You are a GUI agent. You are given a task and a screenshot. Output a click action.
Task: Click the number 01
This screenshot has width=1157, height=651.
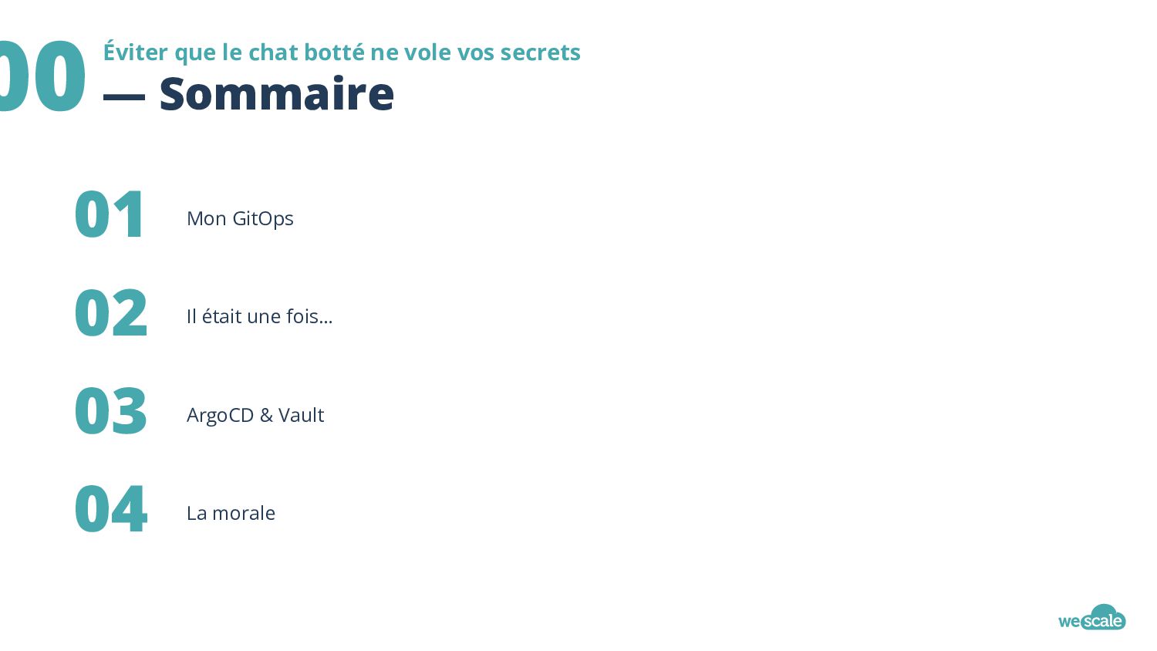point(109,214)
